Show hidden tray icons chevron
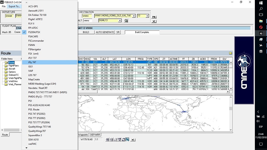 [x=258, y=112]
